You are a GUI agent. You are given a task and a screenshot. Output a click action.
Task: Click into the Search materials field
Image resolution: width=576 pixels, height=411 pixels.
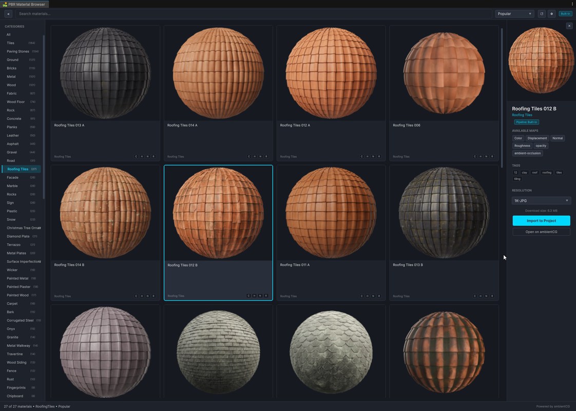point(254,13)
